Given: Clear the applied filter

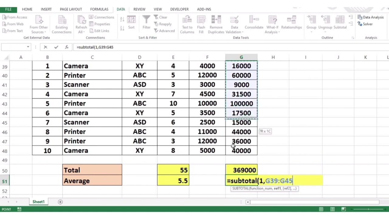Looking at the screenshot, I should tap(160, 17).
